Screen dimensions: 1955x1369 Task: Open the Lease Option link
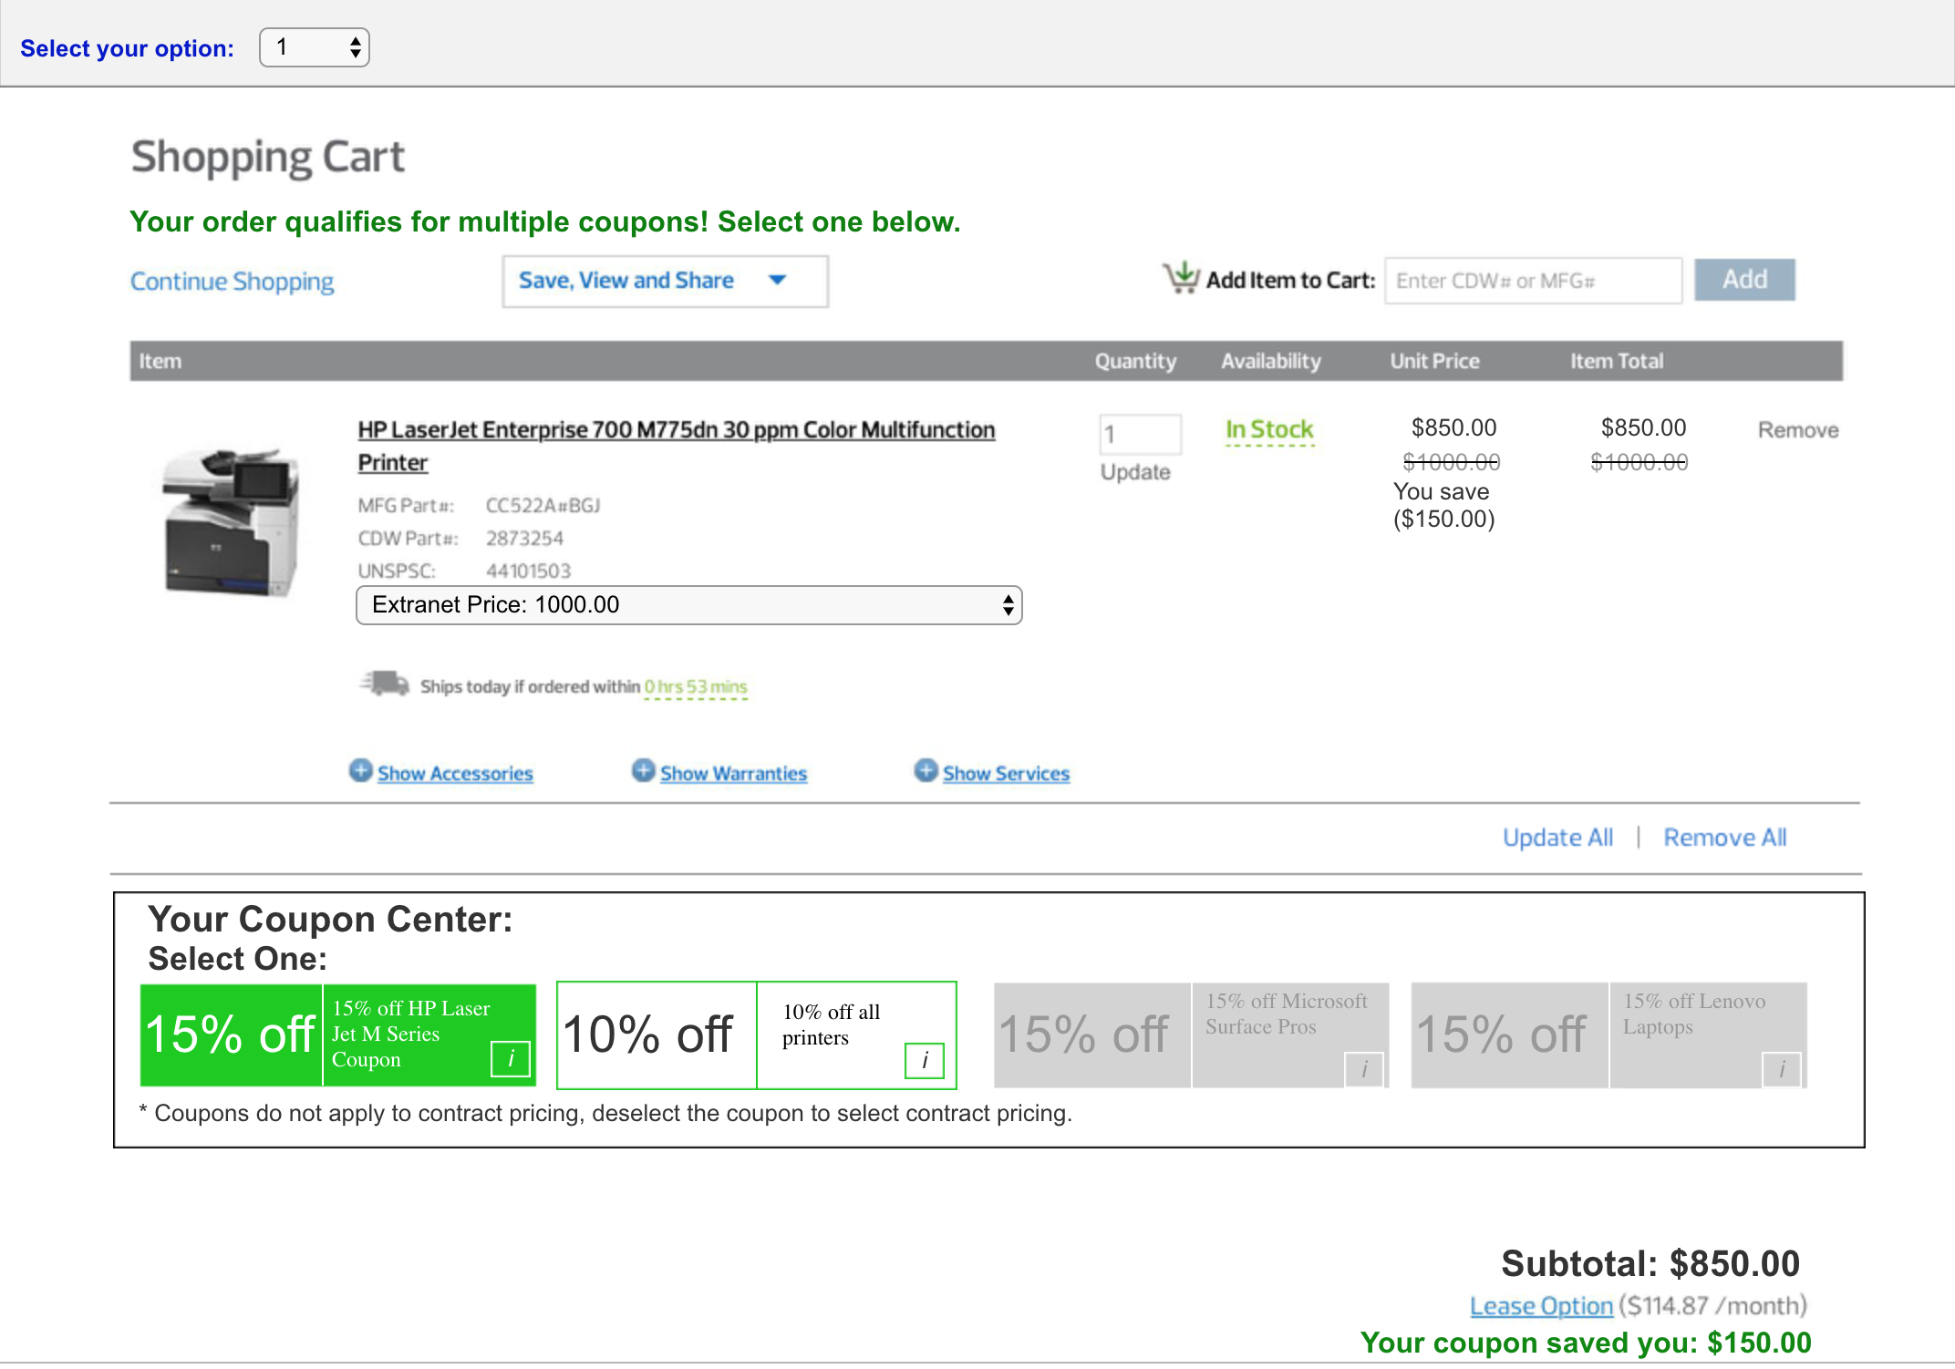point(1541,1306)
